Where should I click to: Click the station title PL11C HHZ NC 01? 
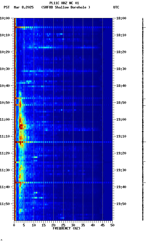64,3
